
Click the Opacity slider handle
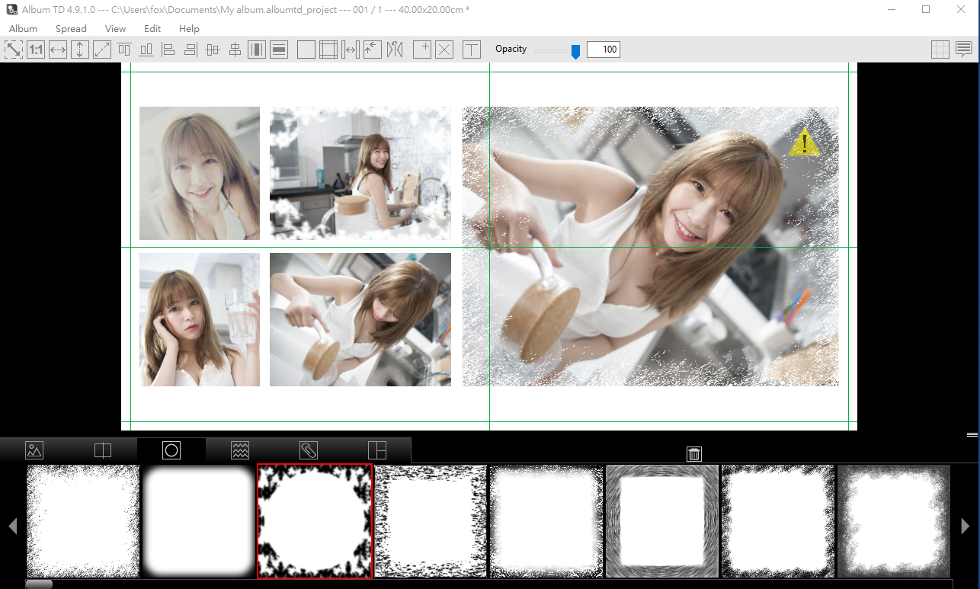[x=576, y=51]
